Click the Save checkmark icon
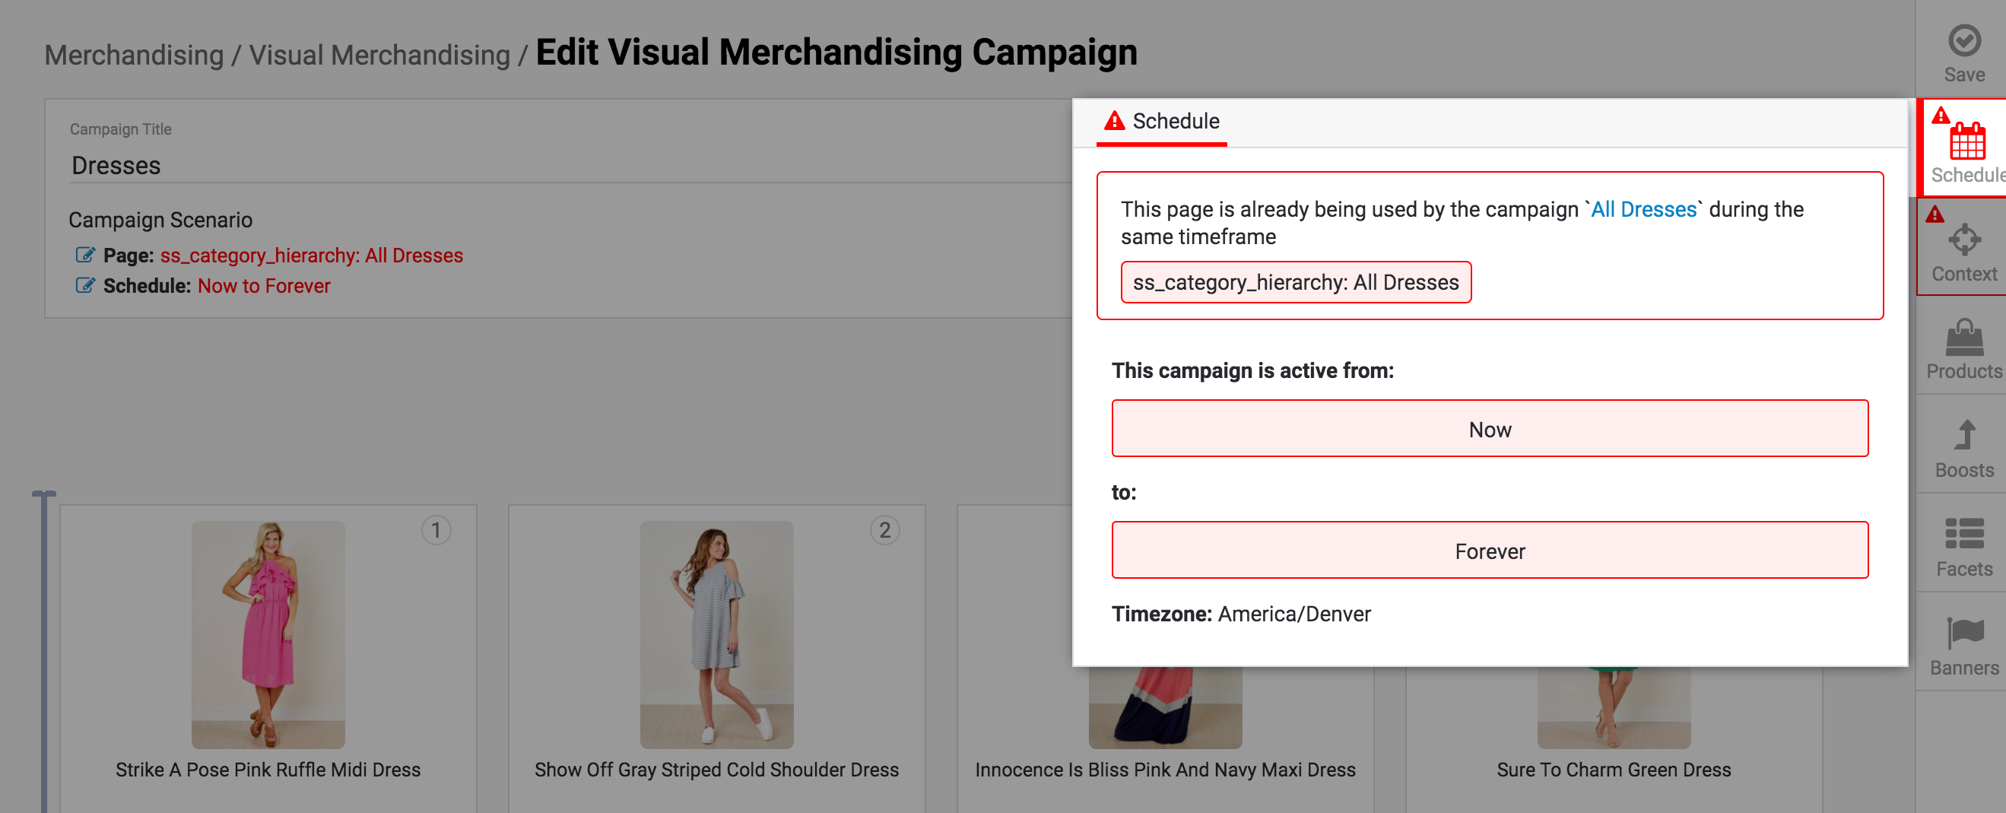The image size is (2006, 813). click(1963, 40)
